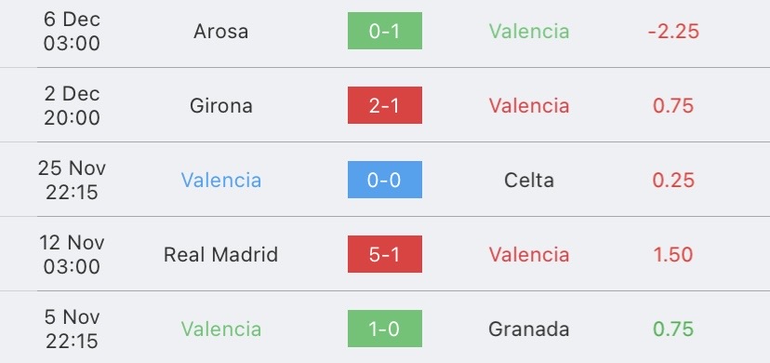Screen dimensions: 770x363
Task: Select the 12 Nov 03:00 match date
Action: 72,254
